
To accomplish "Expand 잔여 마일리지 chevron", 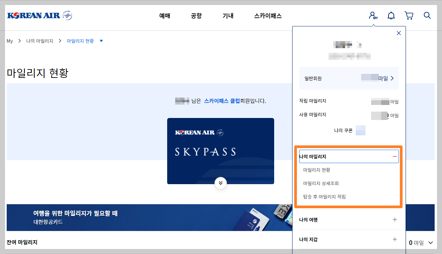I will (x=431, y=243).
